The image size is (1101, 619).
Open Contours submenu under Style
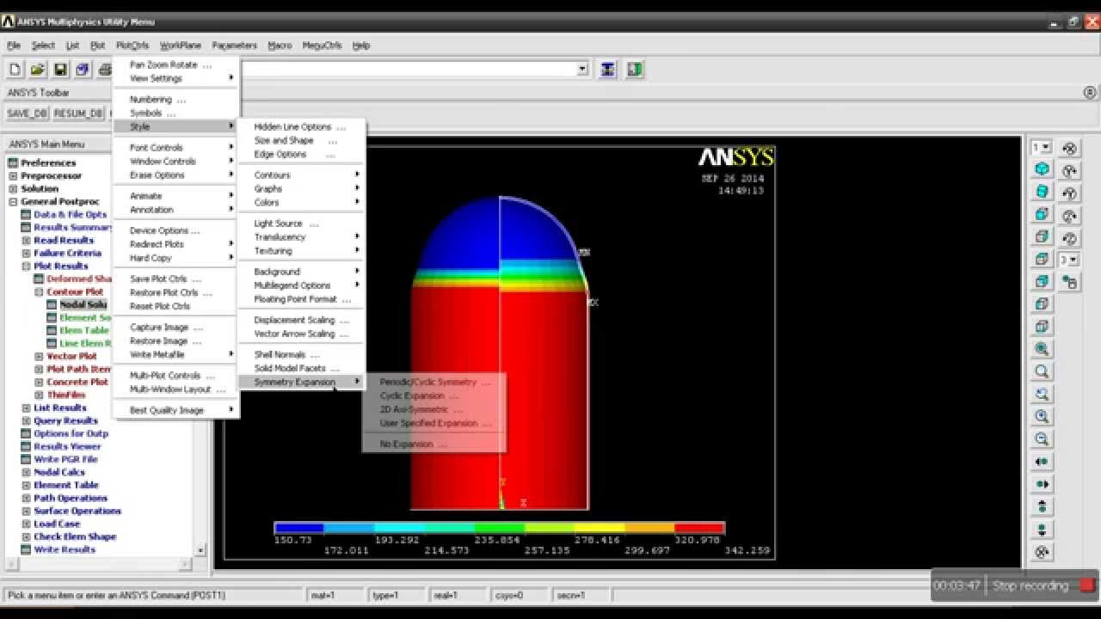pos(301,175)
